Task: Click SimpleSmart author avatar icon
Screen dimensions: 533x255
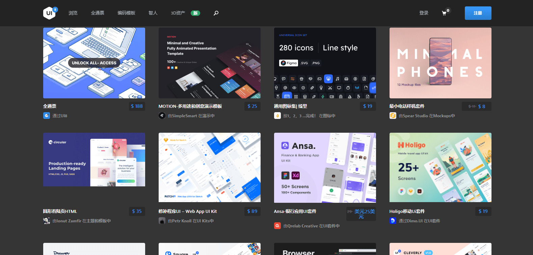Action: pyautogui.click(x=162, y=116)
